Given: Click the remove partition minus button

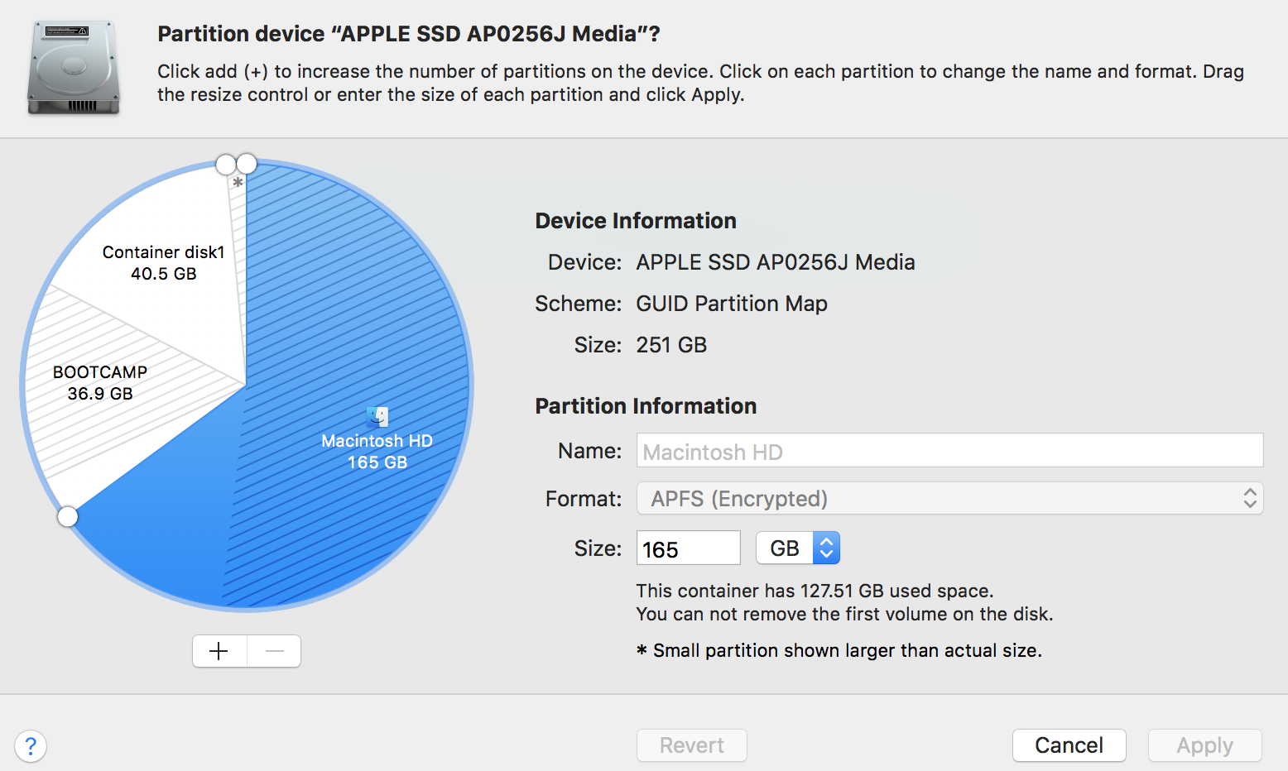Looking at the screenshot, I should [274, 651].
